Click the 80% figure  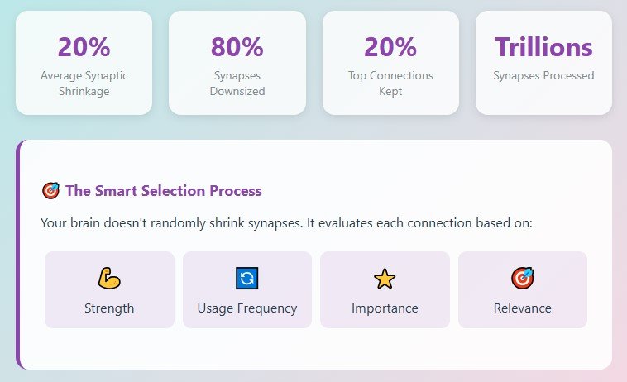tap(237, 47)
